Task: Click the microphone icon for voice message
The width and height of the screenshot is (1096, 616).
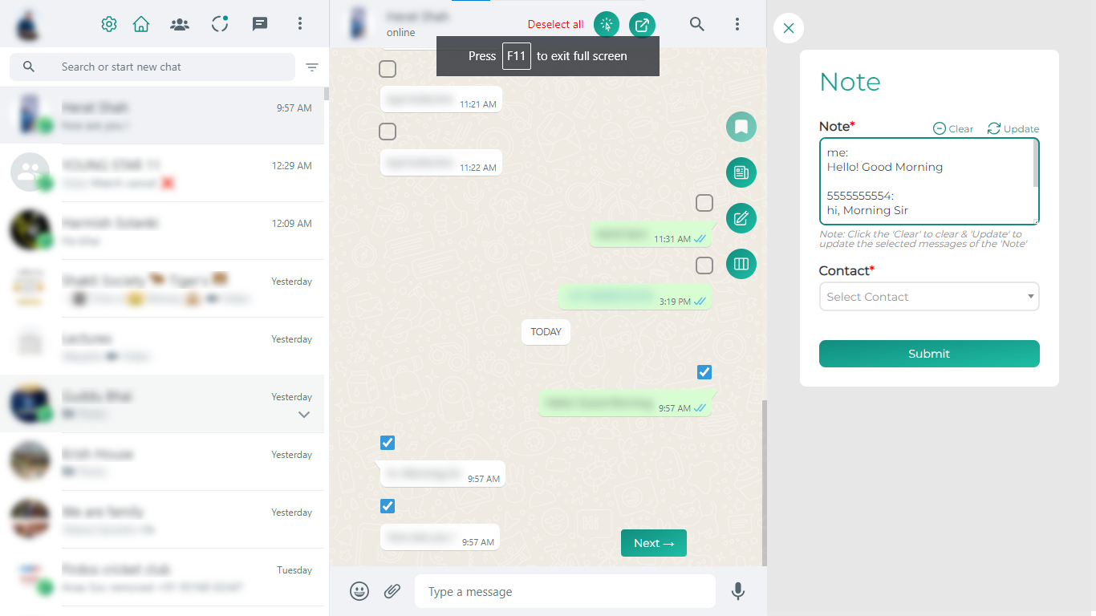Action: (x=737, y=591)
